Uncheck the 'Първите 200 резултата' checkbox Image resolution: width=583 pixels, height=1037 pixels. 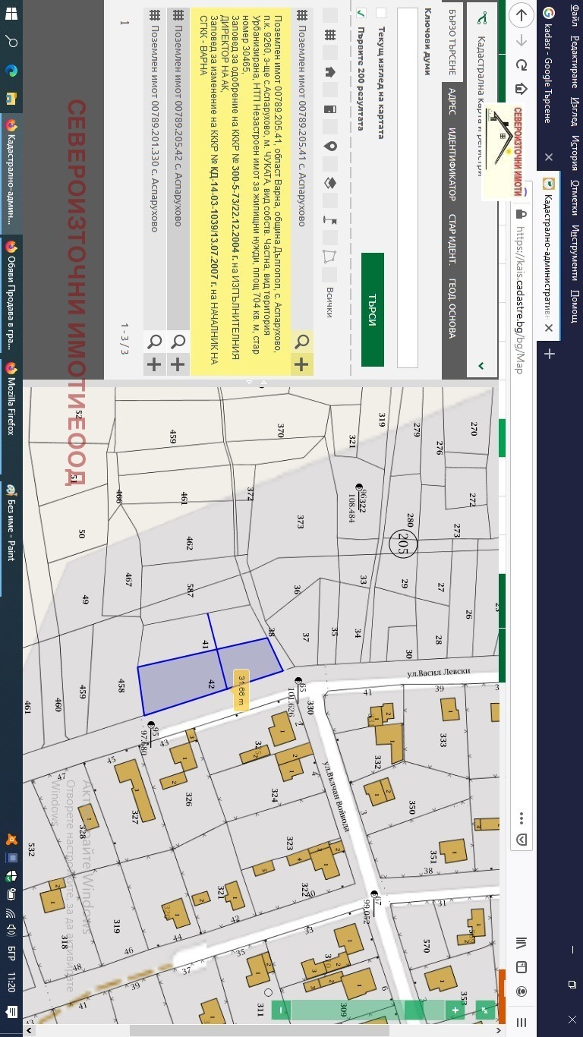click(361, 13)
